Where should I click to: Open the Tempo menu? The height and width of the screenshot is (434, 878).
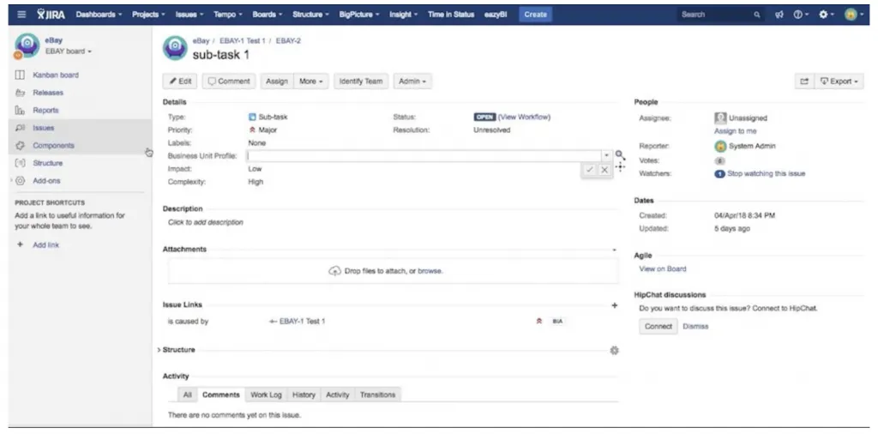click(x=228, y=15)
